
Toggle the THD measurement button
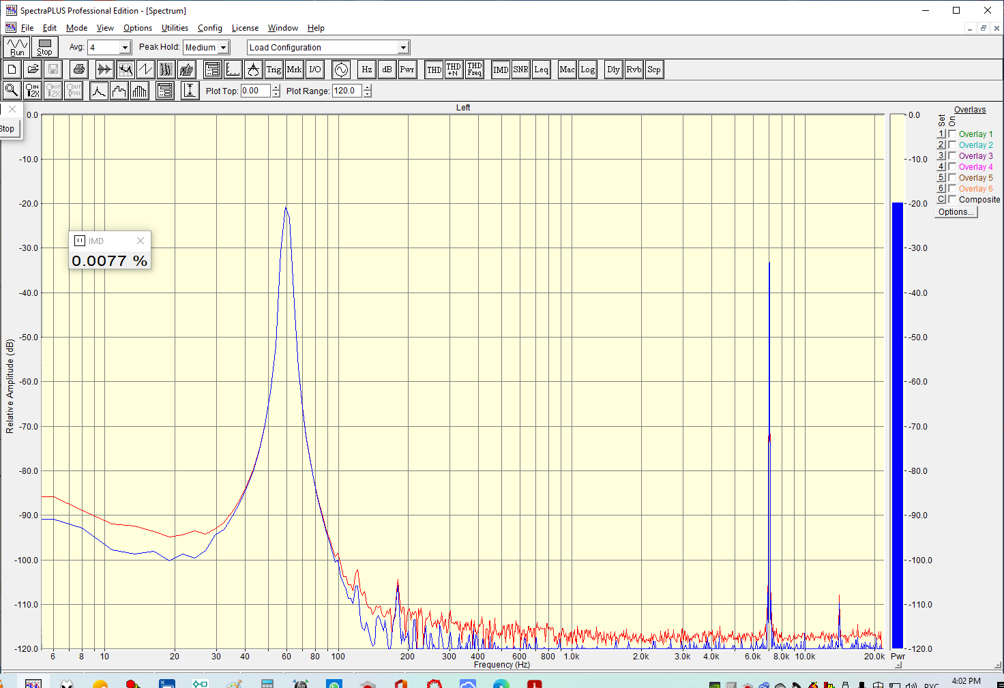(x=434, y=70)
